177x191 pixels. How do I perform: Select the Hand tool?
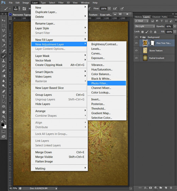(x=4, y=112)
